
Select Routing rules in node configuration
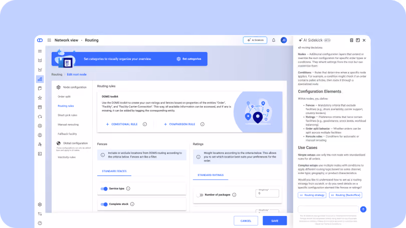pos(66,106)
